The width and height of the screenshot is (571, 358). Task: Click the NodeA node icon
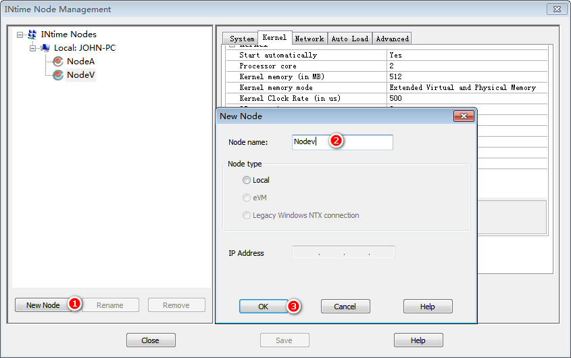58,62
